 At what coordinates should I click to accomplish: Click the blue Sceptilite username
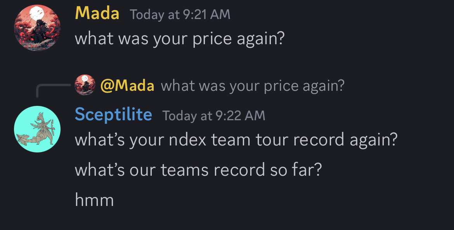113,115
